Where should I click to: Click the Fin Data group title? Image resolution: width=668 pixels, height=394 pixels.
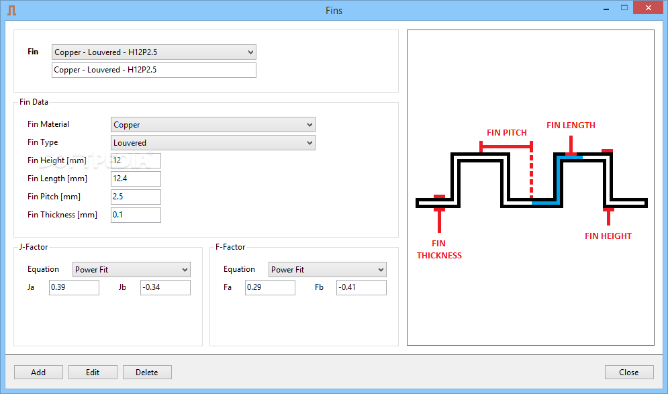[34, 102]
